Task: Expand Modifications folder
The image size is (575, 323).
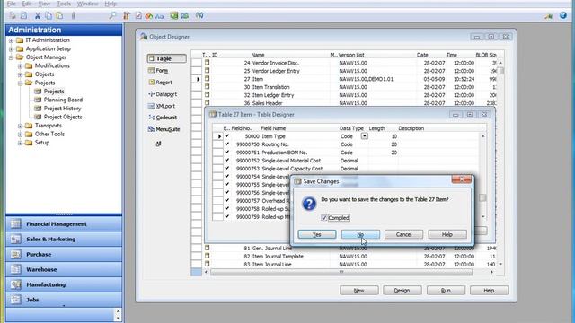Action: [x=20, y=65]
